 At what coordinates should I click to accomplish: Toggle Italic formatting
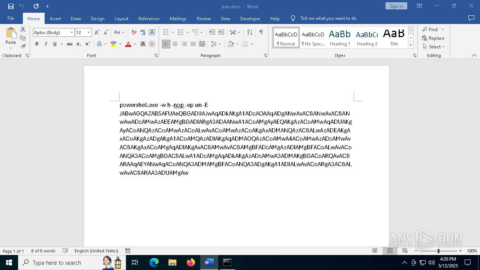[46, 44]
